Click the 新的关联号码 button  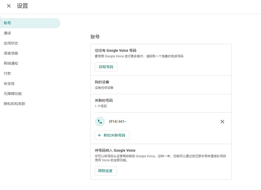tap(112, 135)
